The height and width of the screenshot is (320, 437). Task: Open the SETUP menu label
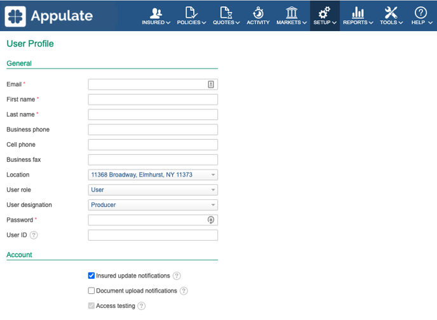322,23
